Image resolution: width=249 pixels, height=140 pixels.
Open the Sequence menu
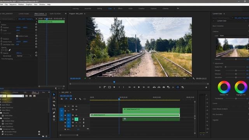(x=13, y=4)
